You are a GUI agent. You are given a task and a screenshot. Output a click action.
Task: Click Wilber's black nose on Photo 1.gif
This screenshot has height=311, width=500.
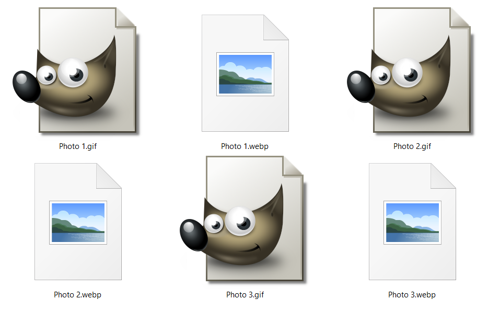tap(26, 86)
